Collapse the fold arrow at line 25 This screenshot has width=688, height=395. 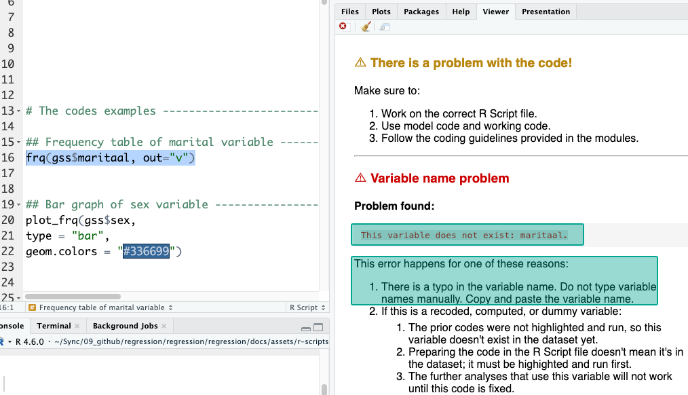click(18, 298)
